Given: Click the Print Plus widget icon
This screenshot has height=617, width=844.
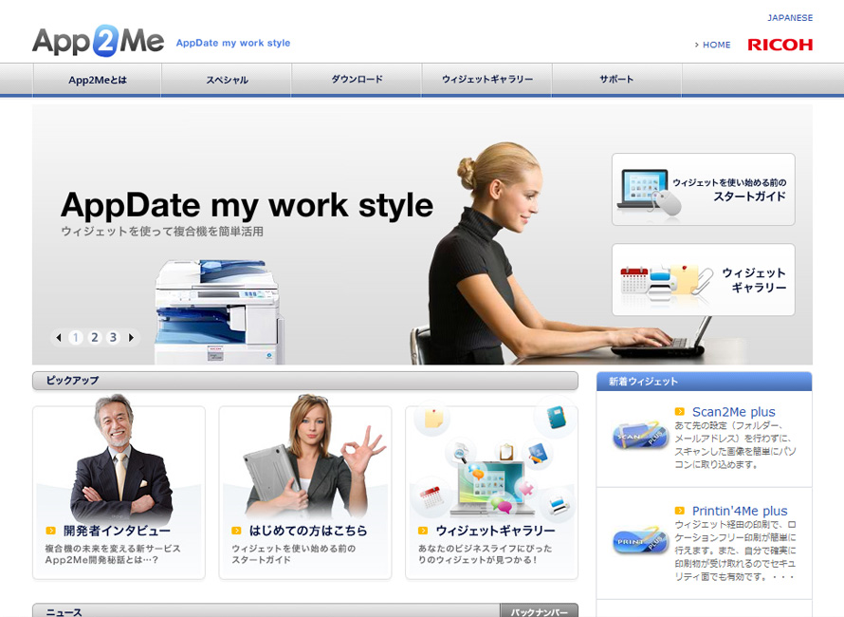Looking at the screenshot, I should point(640,539).
